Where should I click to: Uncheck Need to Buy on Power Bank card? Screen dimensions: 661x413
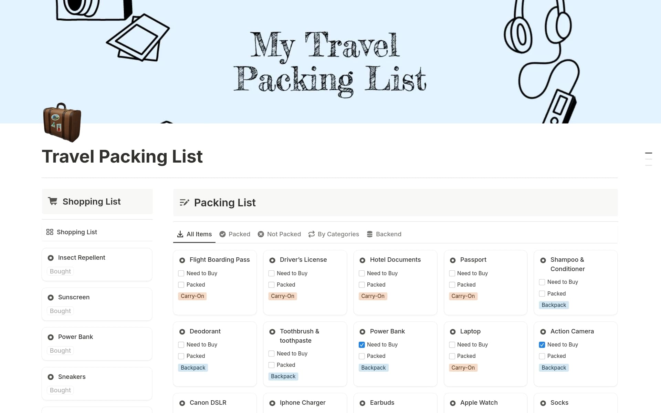pyautogui.click(x=362, y=344)
